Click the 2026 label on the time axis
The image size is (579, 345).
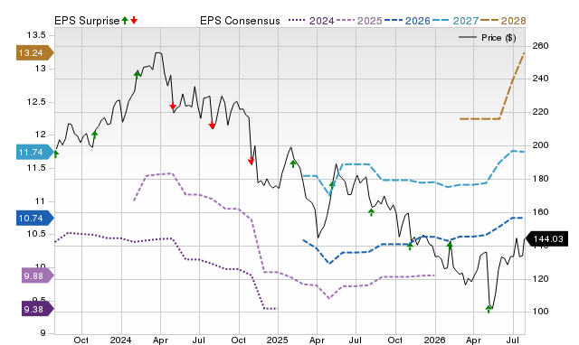point(435,340)
